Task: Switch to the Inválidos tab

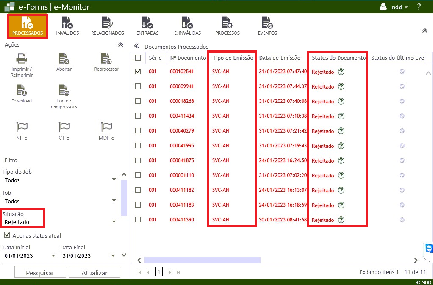Action: point(67,26)
